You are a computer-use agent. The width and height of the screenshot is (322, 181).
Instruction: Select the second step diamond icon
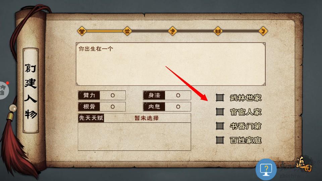pos(127,31)
